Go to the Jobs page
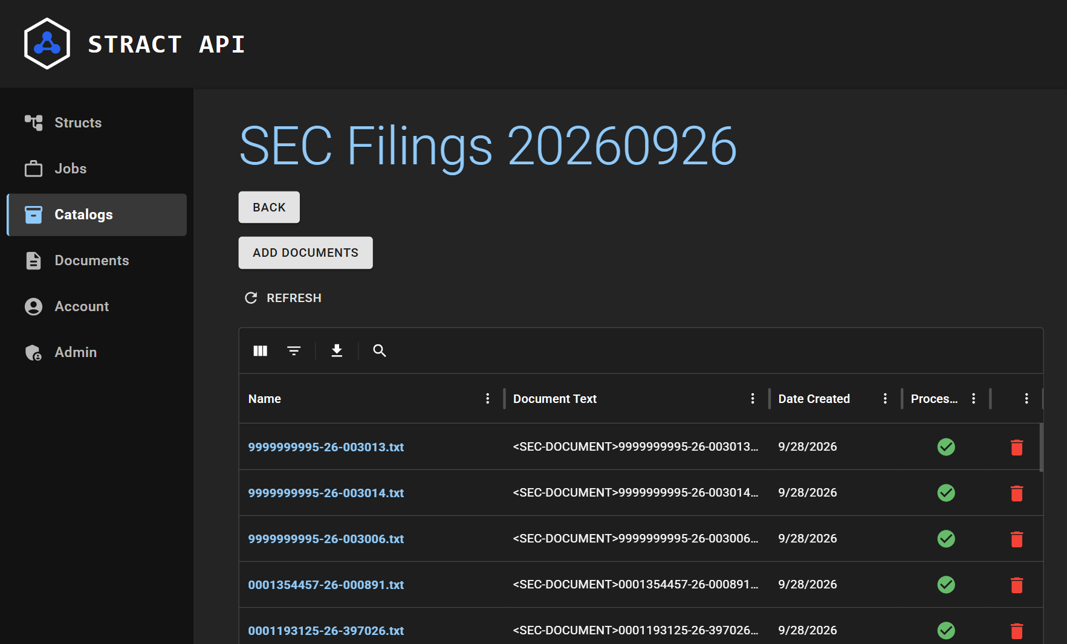1067x644 pixels. click(x=97, y=169)
